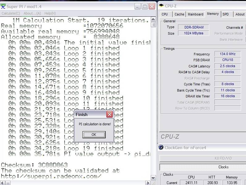Click the memory Type field DDR-SDRAM

click(193, 27)
